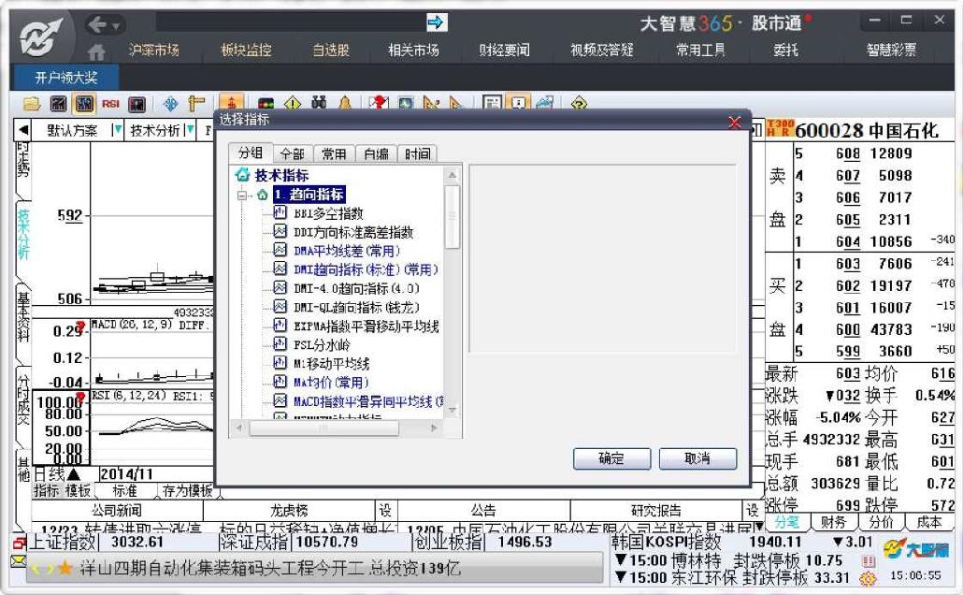Open the 自选股 menu

(331, 50)
